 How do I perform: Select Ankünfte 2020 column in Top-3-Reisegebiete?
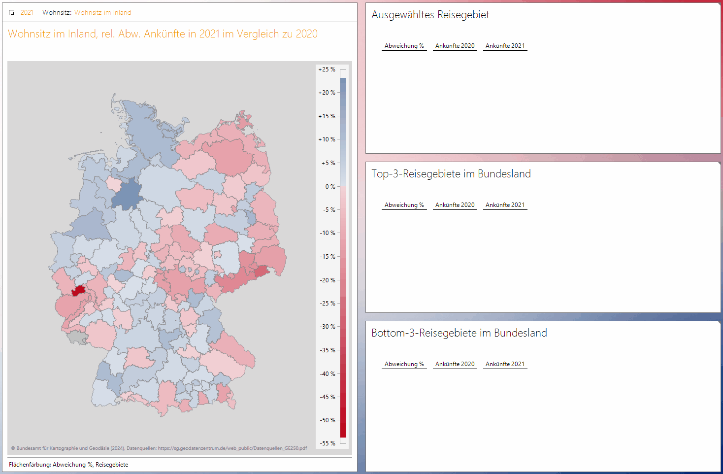point(455,205)
